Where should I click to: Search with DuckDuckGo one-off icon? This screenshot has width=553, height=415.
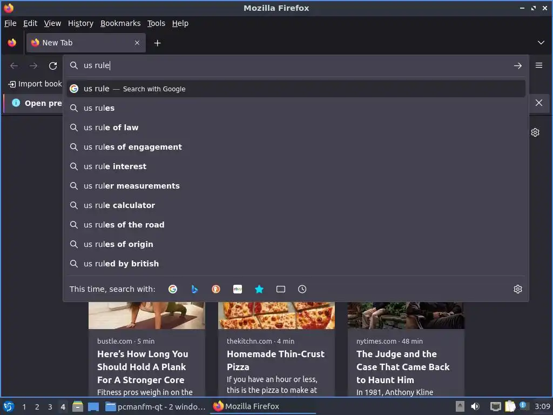click(x=216, y=289)
